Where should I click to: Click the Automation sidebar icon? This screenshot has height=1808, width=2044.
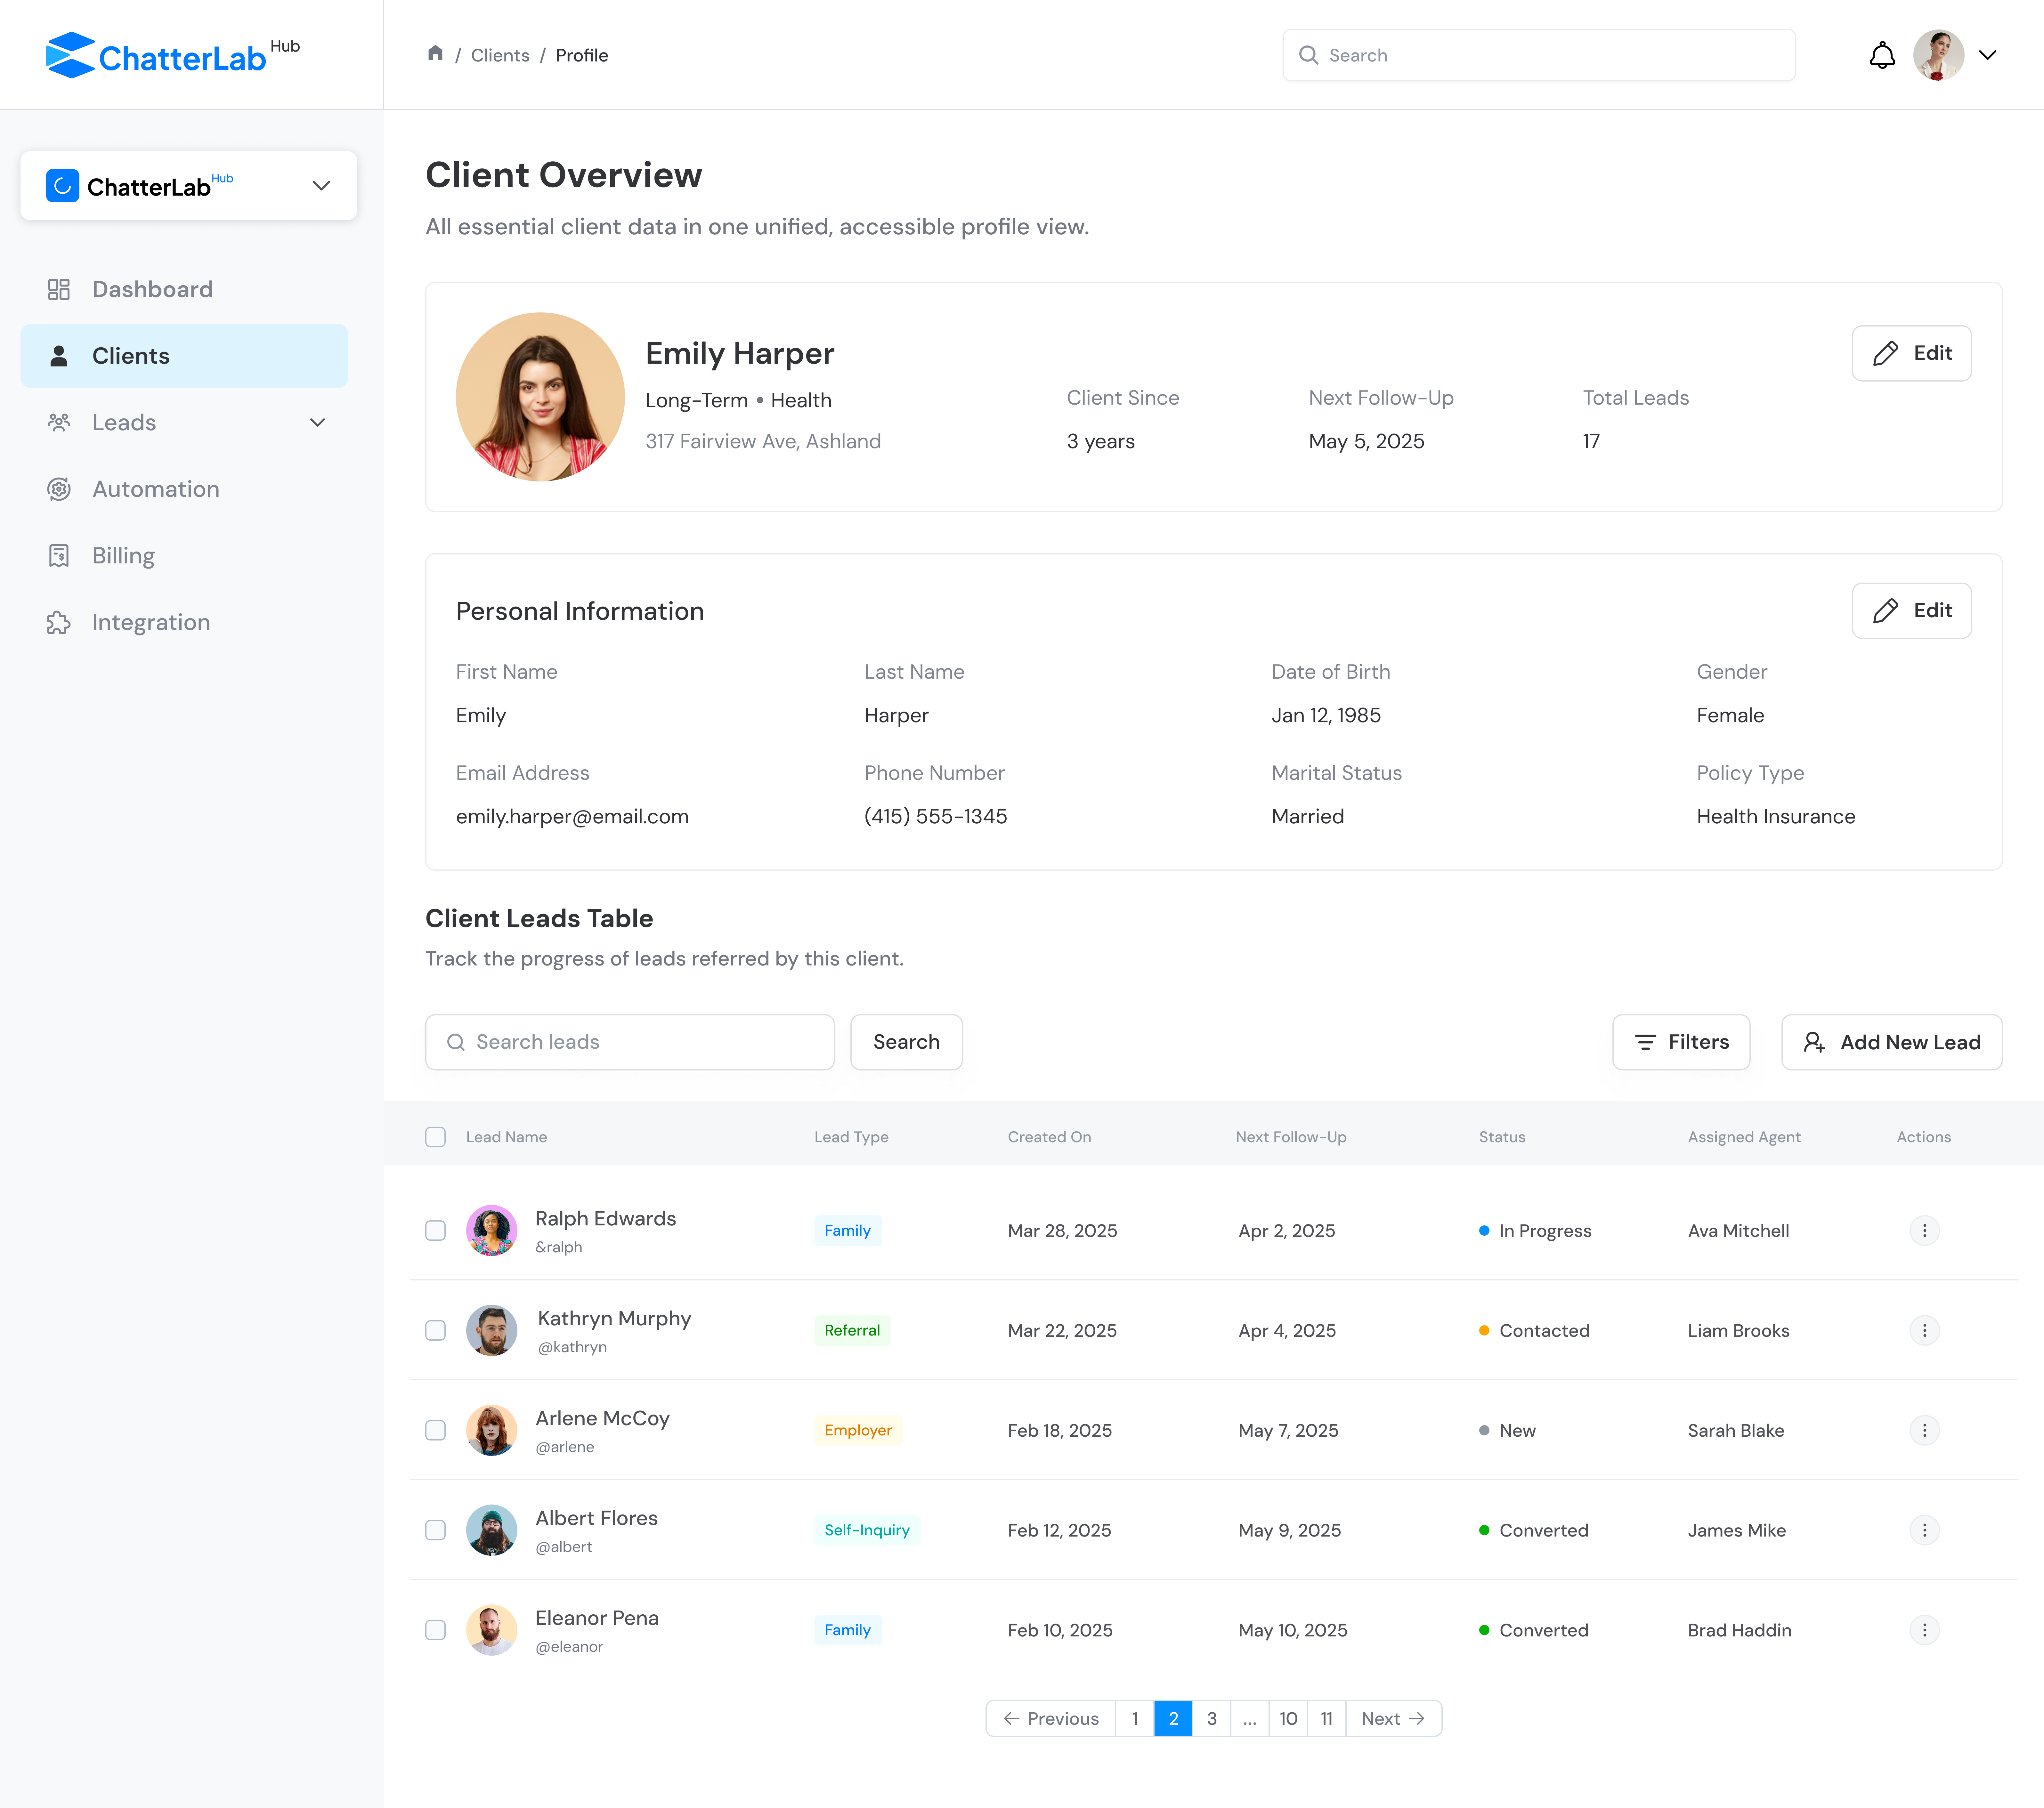pyautogui.click(x=59, y=489)
